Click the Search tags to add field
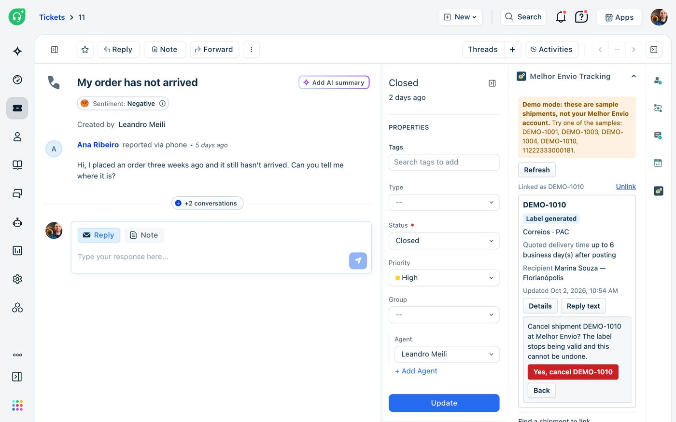Image resolution: width=676 pixels, height=422 pixels. coord(444,163)
